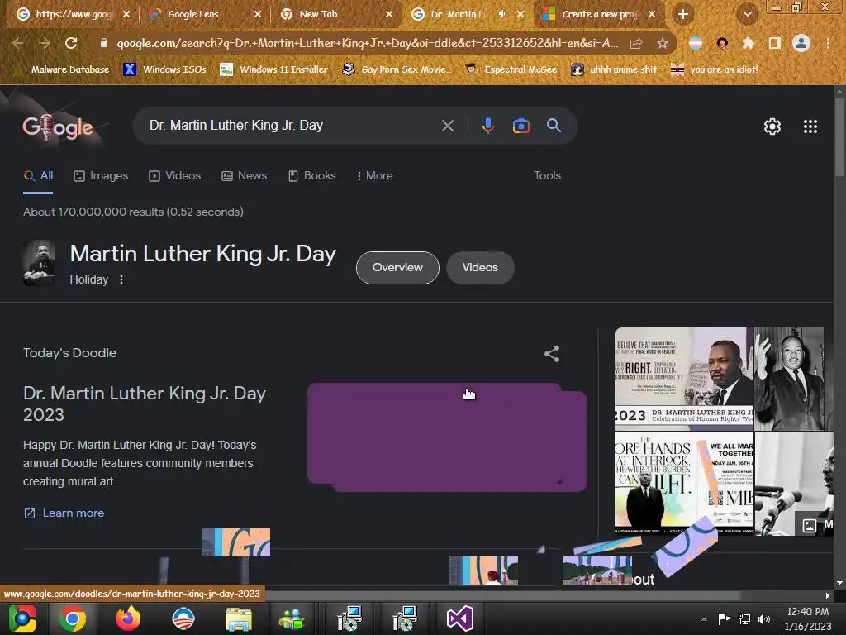Open the Tools search options
This screenshot has width=846, height=635.
click(547, 175)
